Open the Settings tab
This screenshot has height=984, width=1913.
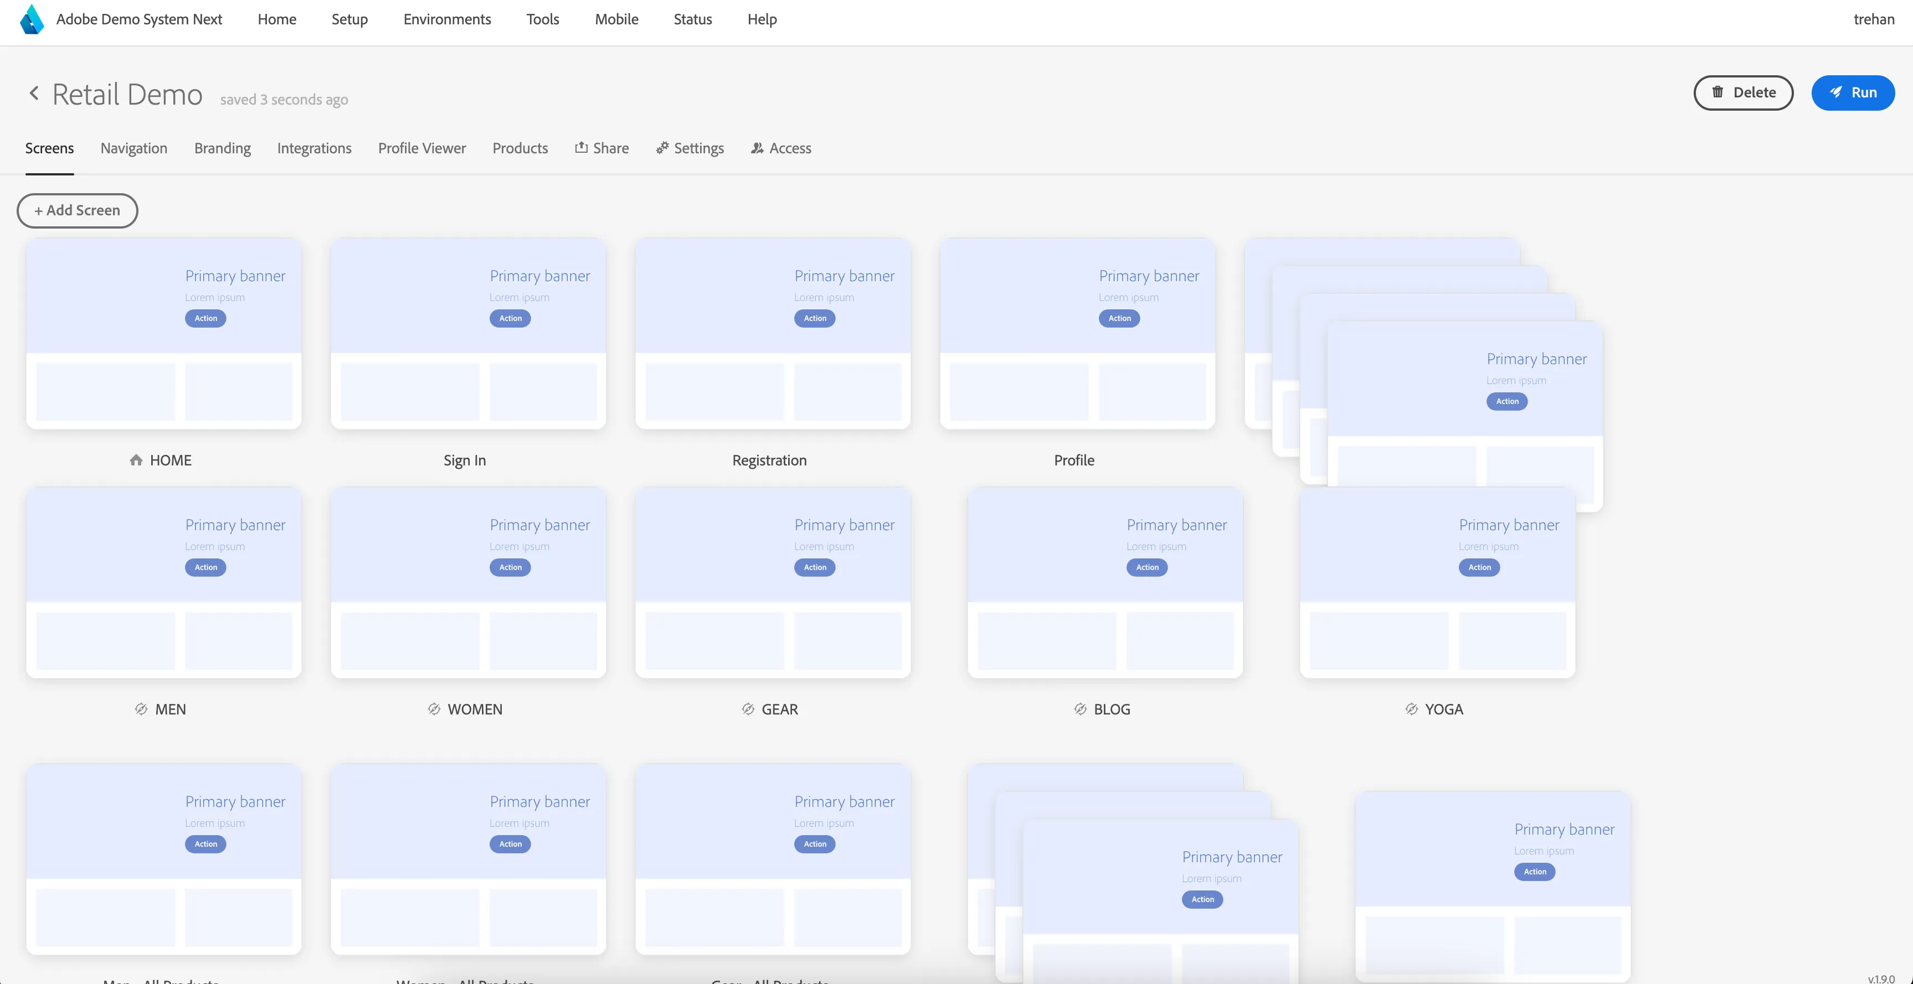[690, 148]
